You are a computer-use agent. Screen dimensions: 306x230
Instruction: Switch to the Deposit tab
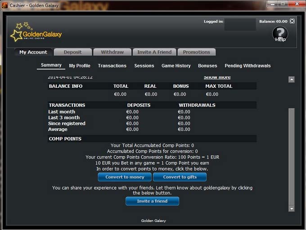click(x=72, y=52)
